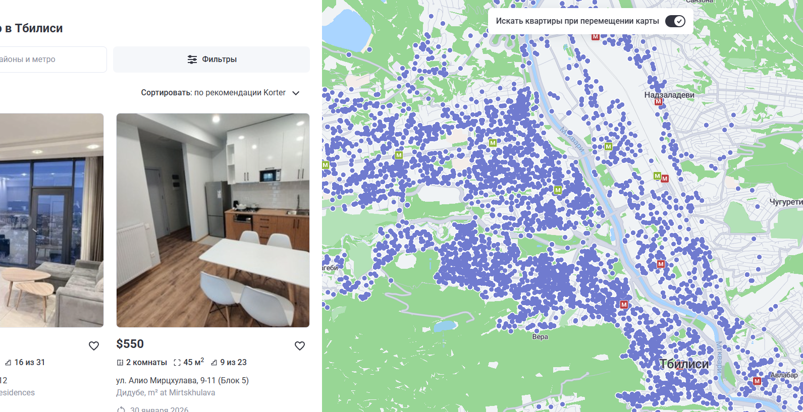
Task: Click the районы и метро search field
Action: pos(52,60)
